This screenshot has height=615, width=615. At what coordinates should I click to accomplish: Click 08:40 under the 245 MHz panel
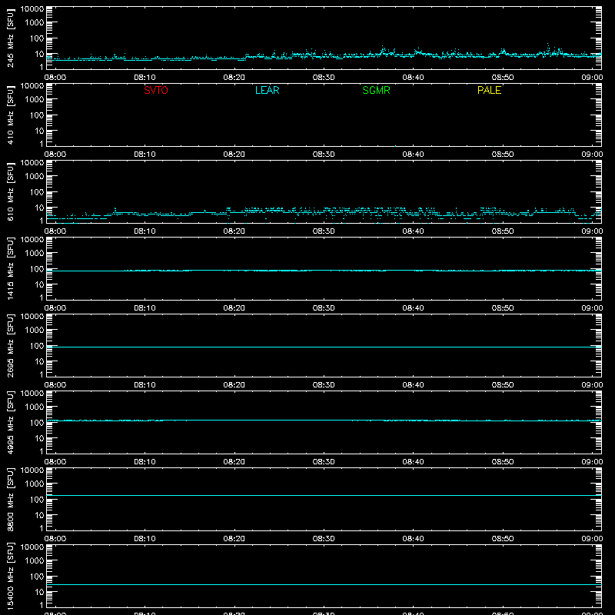pyautogui.click(x=413, y=78)
